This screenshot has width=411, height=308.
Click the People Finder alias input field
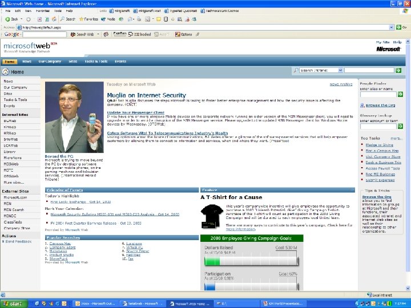378,94
